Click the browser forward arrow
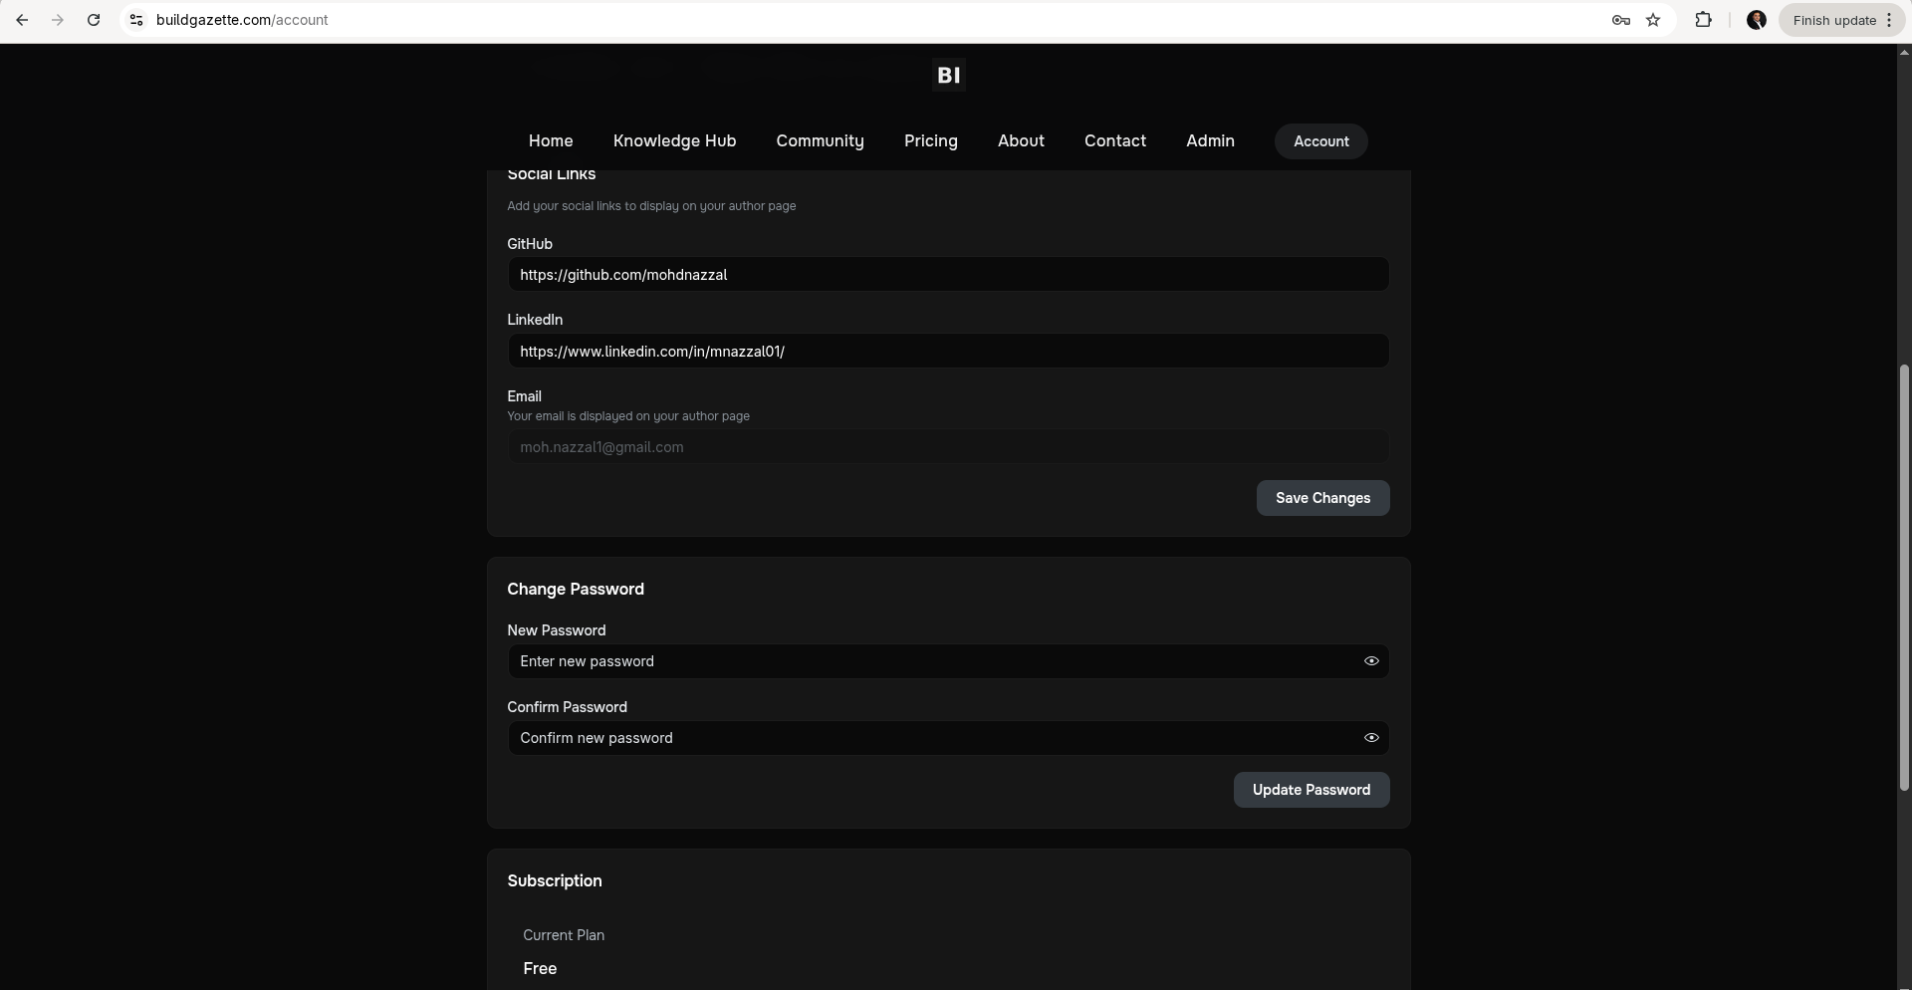 pos(58,20)
